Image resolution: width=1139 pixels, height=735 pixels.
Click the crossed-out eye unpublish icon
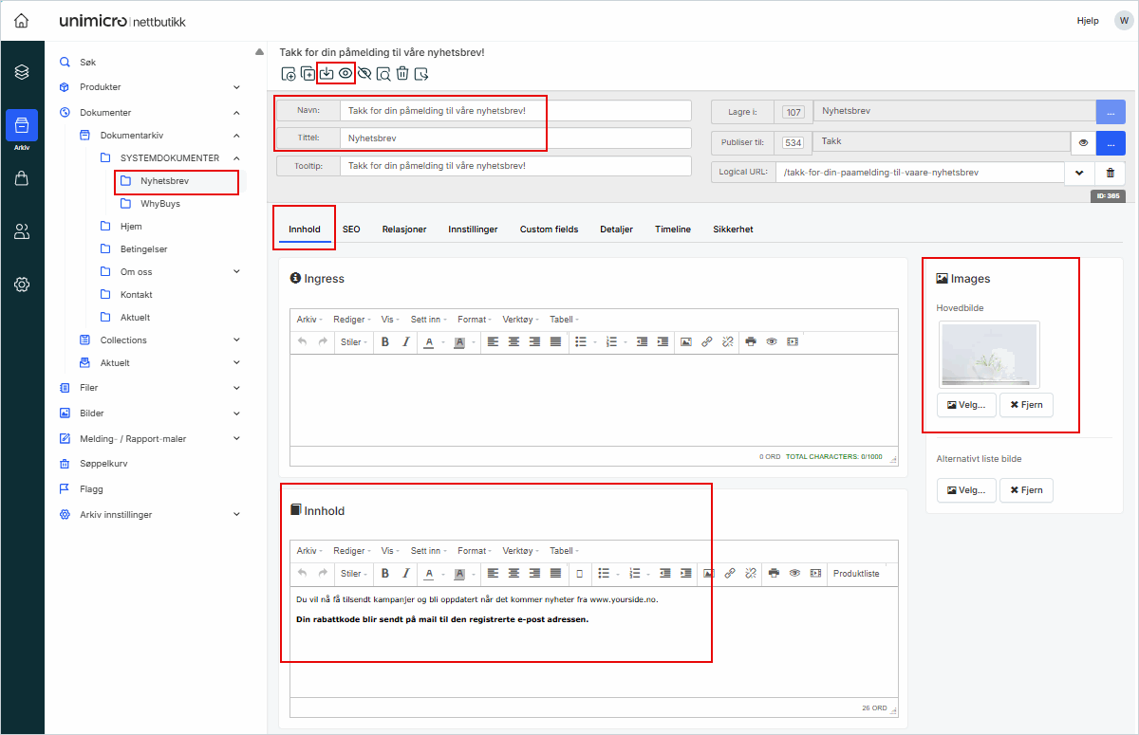pos(364,74)
